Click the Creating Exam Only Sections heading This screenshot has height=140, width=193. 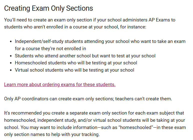pyautogui.click(x=48, y=8)
